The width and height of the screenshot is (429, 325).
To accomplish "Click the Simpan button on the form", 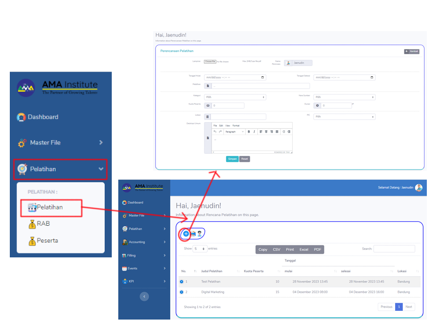I will [232, 159].
